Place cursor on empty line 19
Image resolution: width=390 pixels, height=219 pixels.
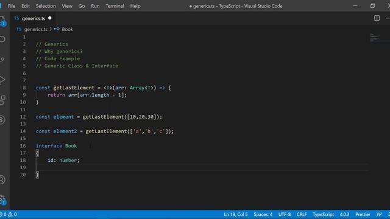(x=202, y=167)
